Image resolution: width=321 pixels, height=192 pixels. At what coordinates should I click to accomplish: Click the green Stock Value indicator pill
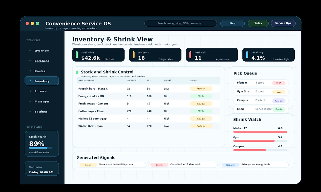pos(77,55)
